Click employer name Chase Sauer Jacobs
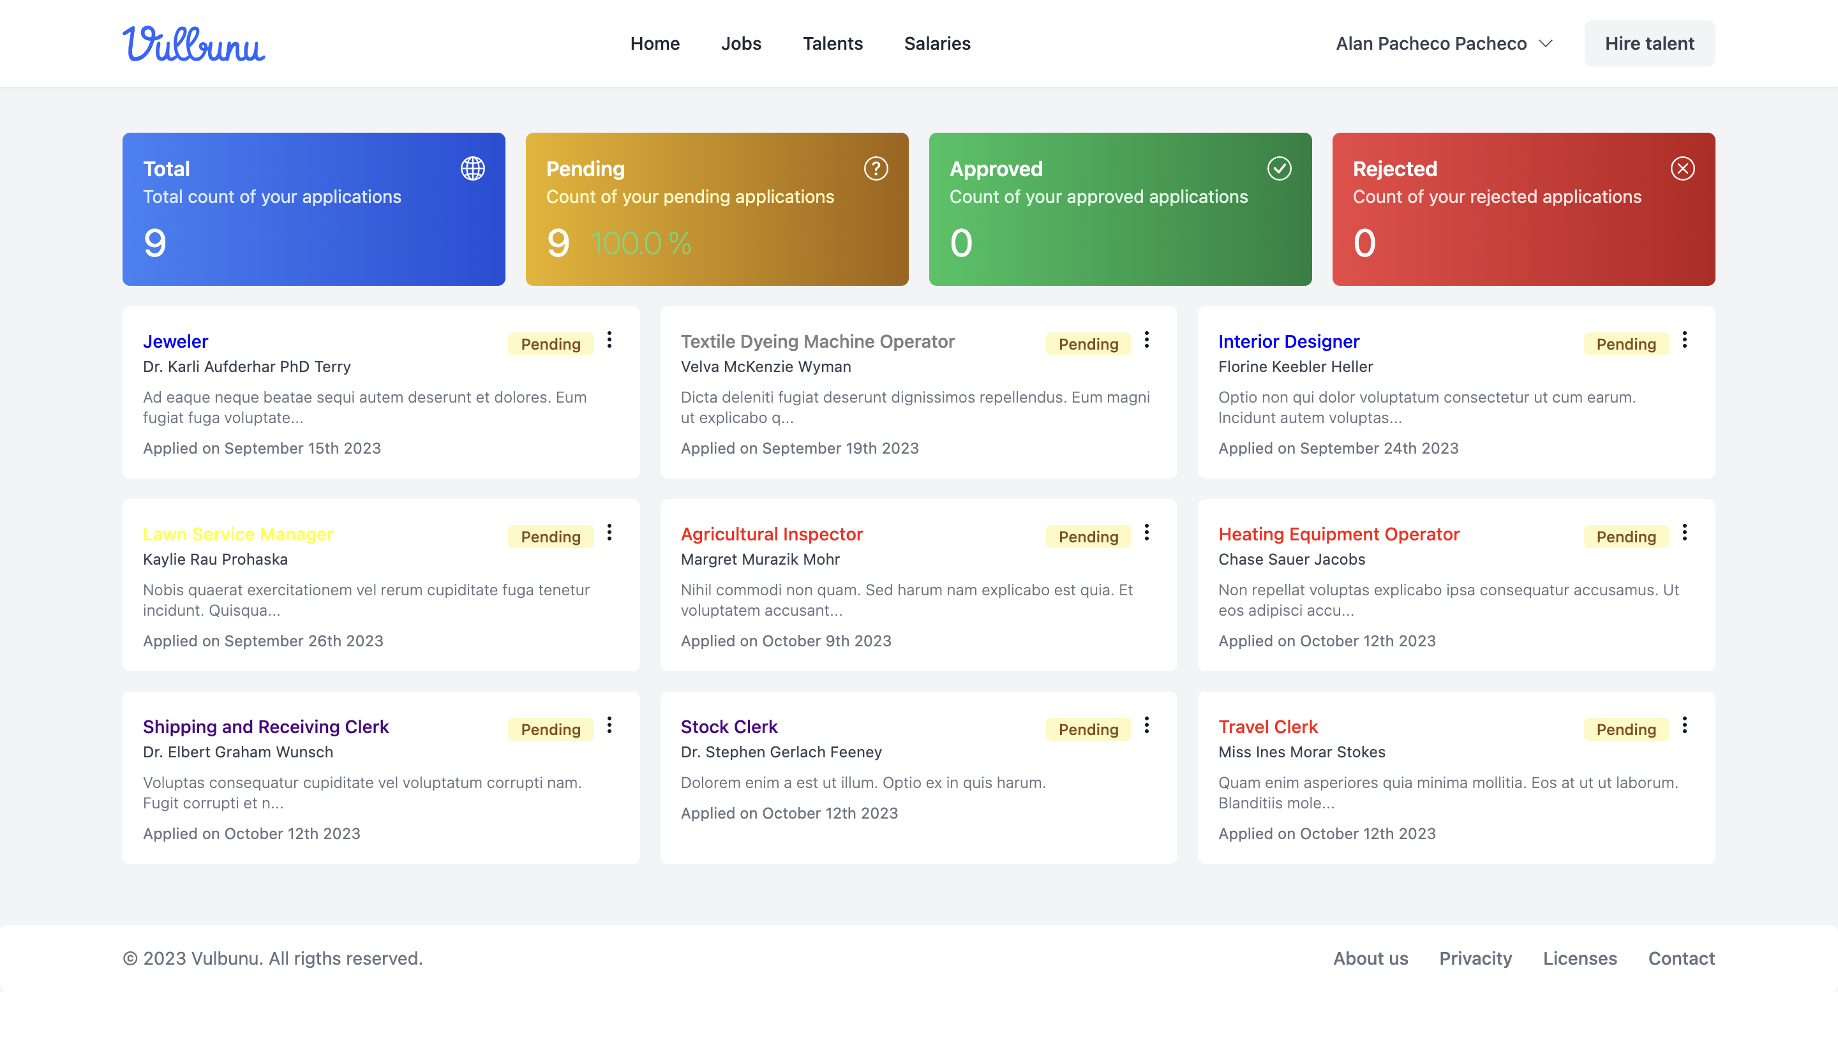Viewport: 1838px width, 1040px height. point(1292,560)
